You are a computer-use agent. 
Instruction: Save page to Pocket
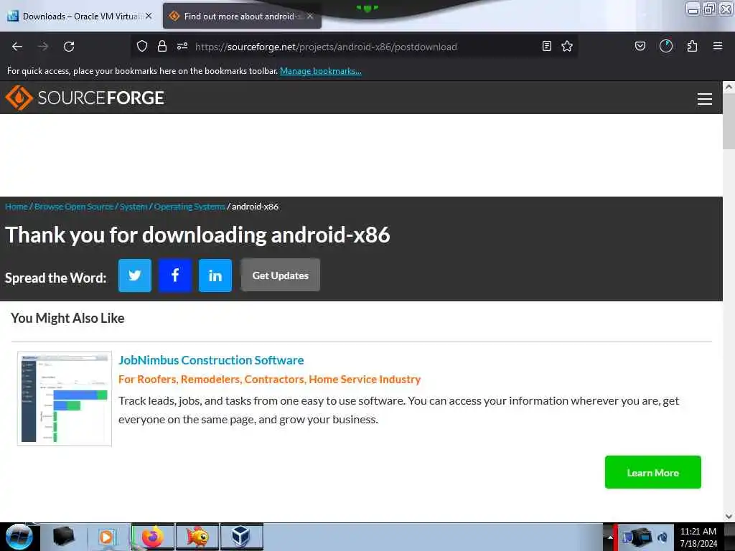[640, 46]
